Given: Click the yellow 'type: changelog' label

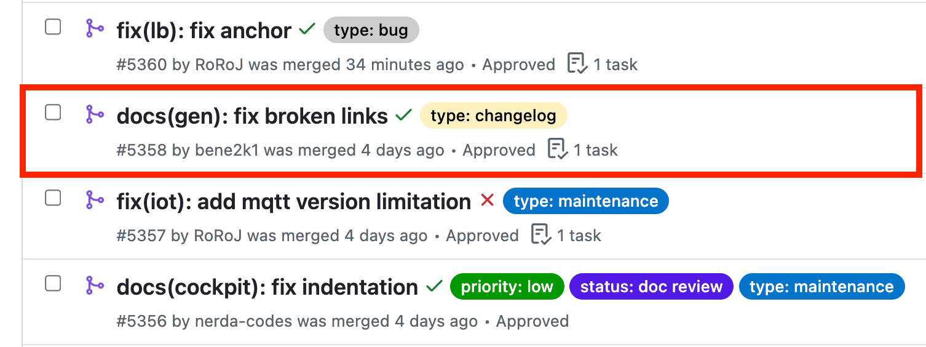Looking at the screenshot, I should 493,116.
